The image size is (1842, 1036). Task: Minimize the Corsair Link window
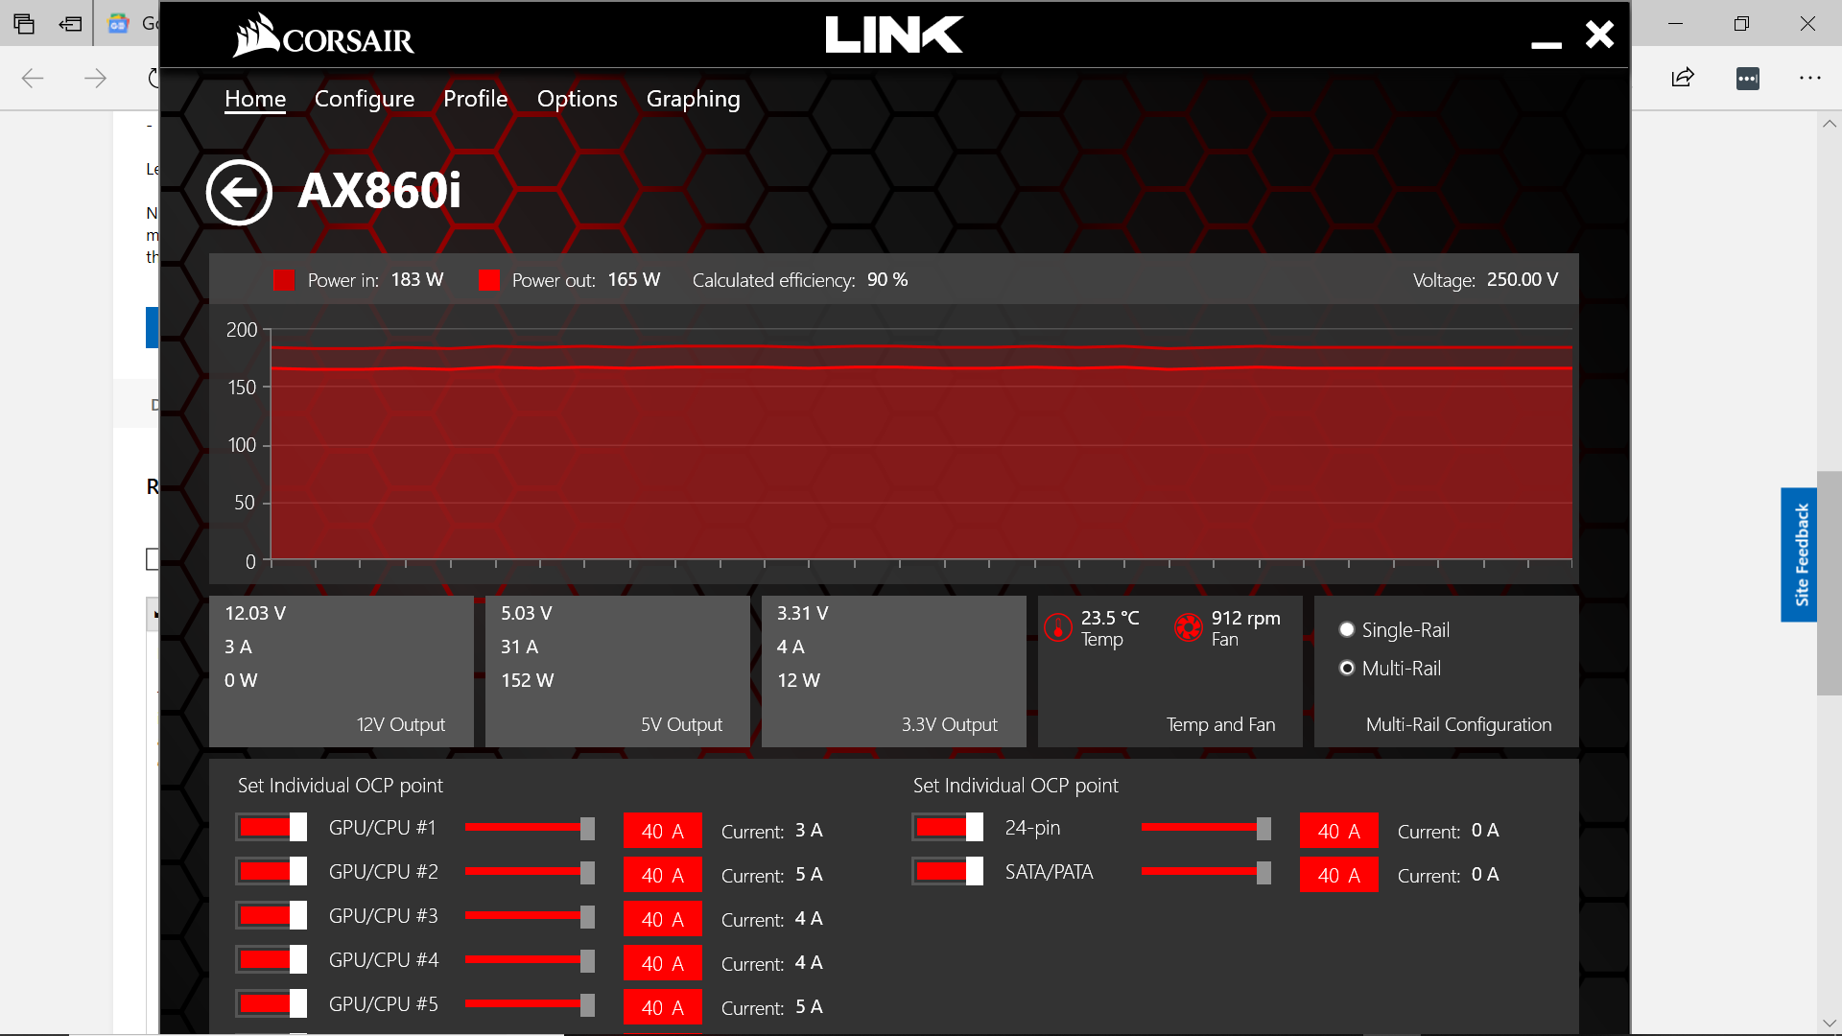pyautogui.click(x=1546, y=44)
